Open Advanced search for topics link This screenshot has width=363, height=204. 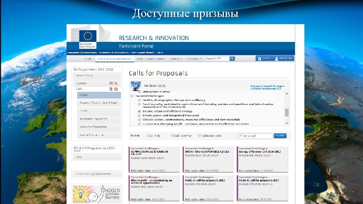tap(267, 86)
